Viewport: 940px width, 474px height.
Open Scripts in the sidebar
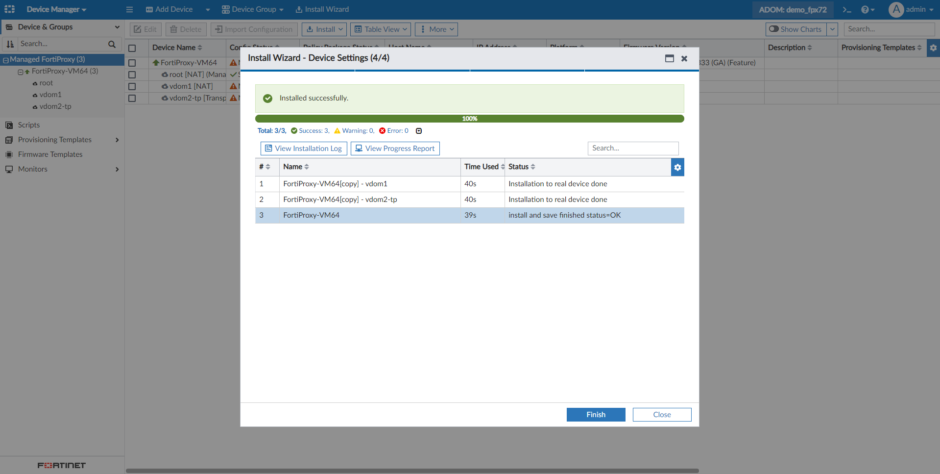(29, 125)
